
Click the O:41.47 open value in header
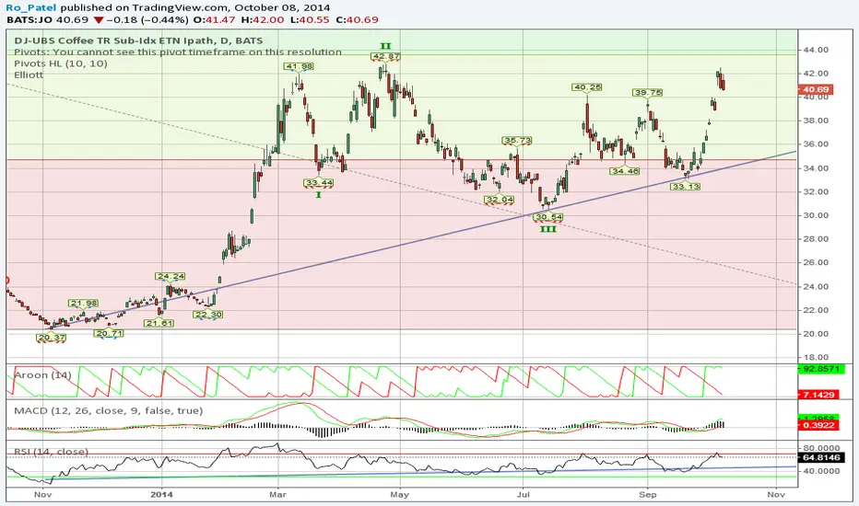pos(216,19)
